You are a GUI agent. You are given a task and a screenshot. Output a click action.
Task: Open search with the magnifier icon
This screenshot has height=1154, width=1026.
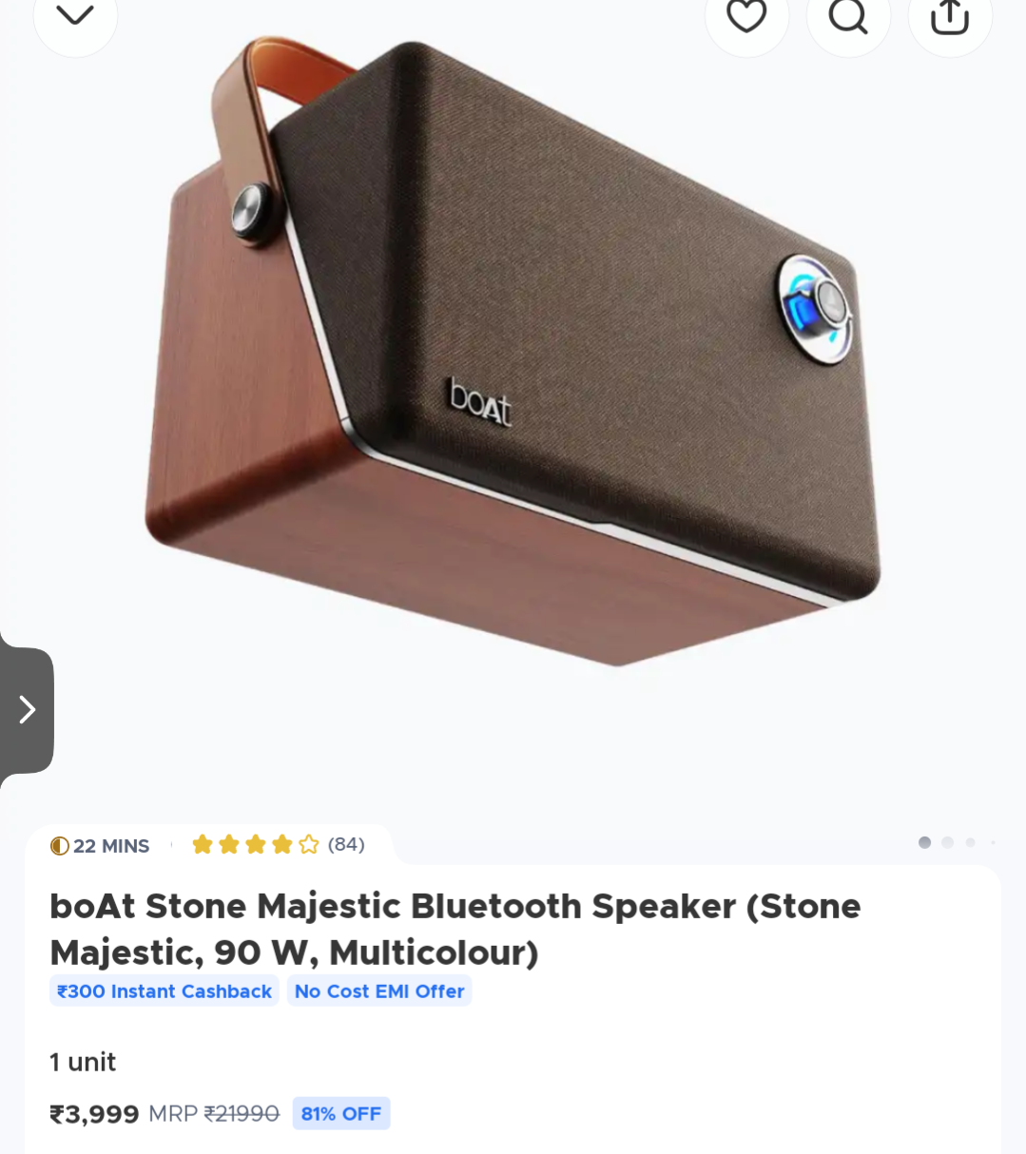(848, 16)
